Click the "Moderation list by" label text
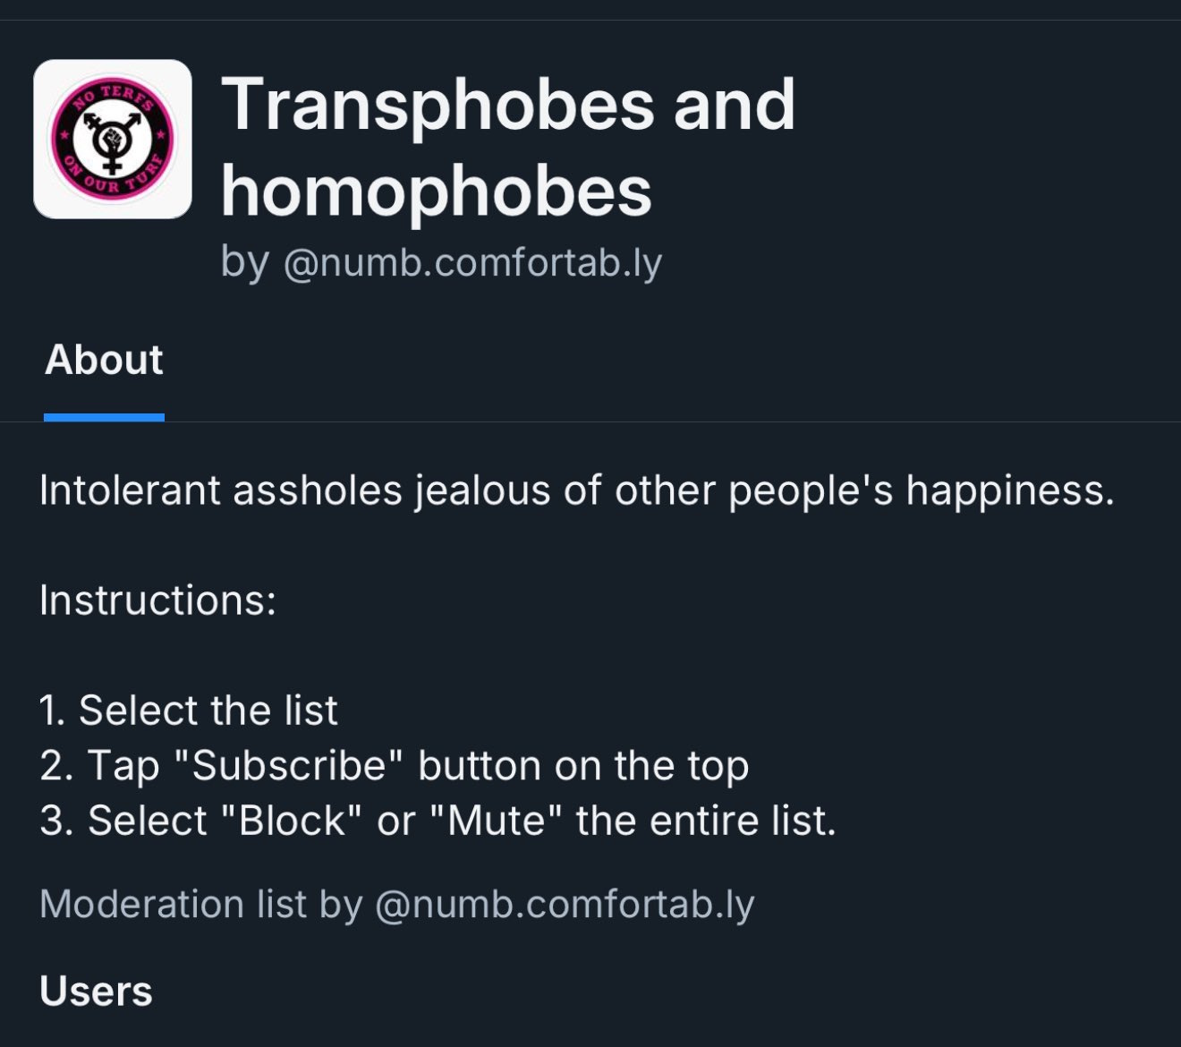This screenshot has height=1047, width=1181. tap(200, 904)
